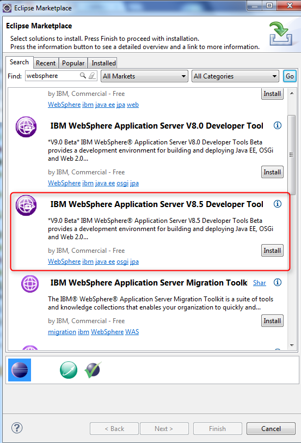The height and width of the screenshot is (443, 301).
Task: Click the V8.5 Developer Tool purple globe icon
Action: pyautogui.click(x=26, y=205)
